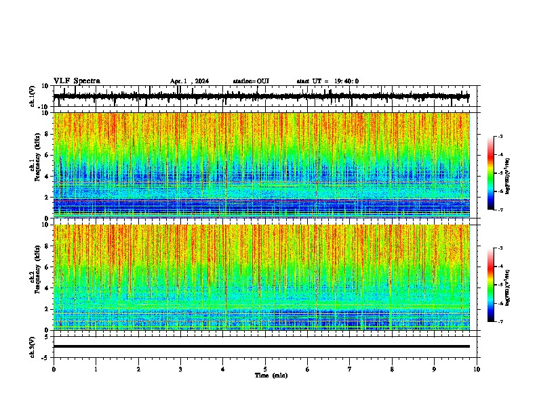
Task: Click the 'ch.1(V)' waveform axis label
Action: click(x=33, y=96)
